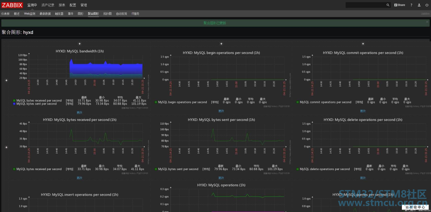This screenshot has width=431, height=212.
Task: Open the 管理 main menu
Action: point(83,5)
